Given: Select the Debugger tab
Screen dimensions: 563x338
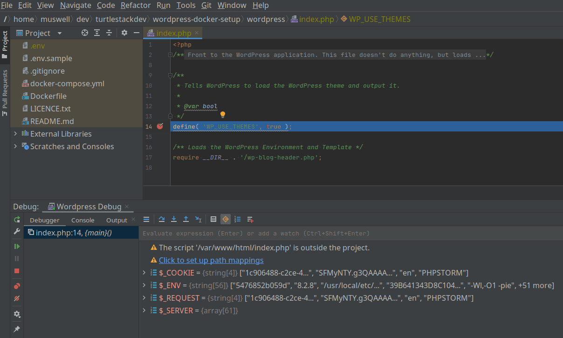Looking at the screenshot, I should pos(45,220).
